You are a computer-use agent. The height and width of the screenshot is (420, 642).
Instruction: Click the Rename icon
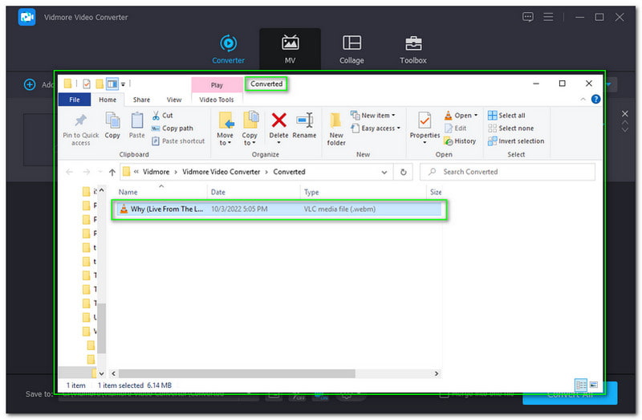point(304,125)
